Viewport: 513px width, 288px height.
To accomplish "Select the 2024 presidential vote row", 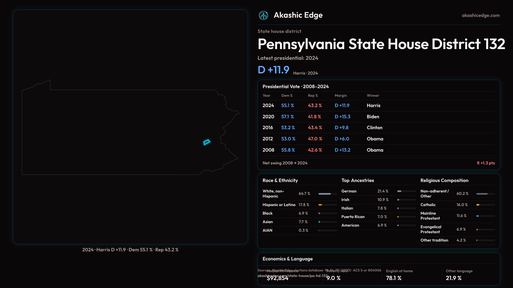I will 378,106.
